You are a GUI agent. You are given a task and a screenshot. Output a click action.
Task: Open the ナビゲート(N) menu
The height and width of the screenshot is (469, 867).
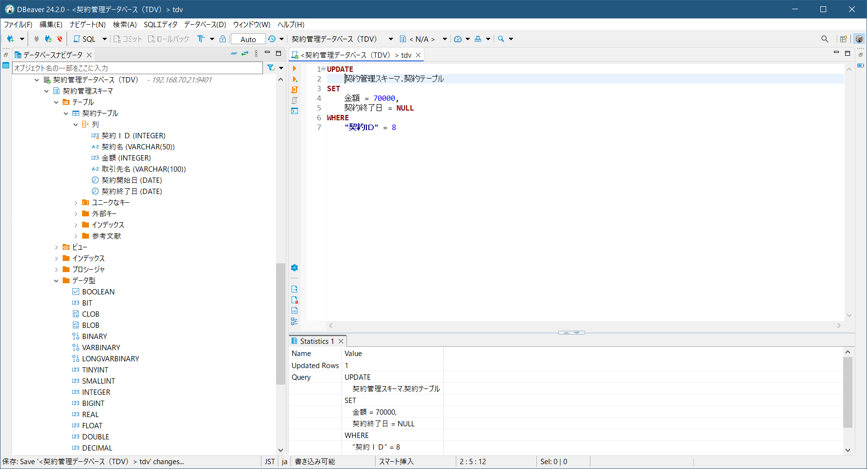tap(87, 24)
